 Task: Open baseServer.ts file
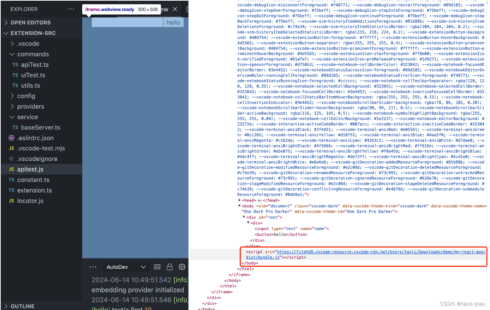point(41,127)
